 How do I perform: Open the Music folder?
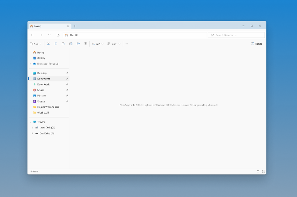click(49, 90)
